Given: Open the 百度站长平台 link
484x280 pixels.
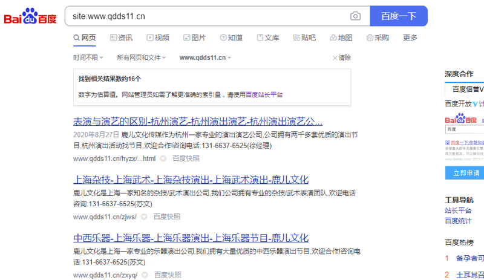Looking at the screenshot, I should (264, 95).
